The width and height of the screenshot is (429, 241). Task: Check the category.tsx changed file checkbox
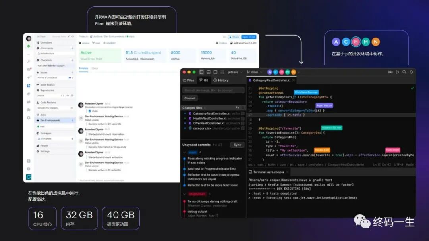[243, 128]
